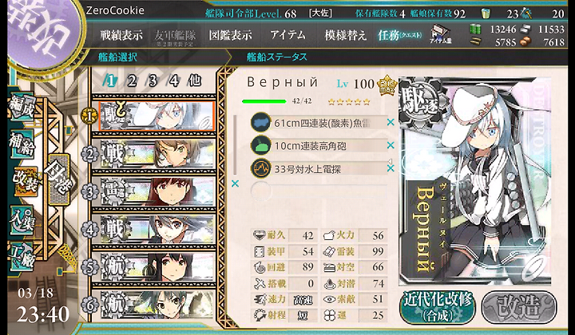Remove the 10cm連装高角砲 equipment
This screenshot has height=335, width=575.
coord(391,145)
